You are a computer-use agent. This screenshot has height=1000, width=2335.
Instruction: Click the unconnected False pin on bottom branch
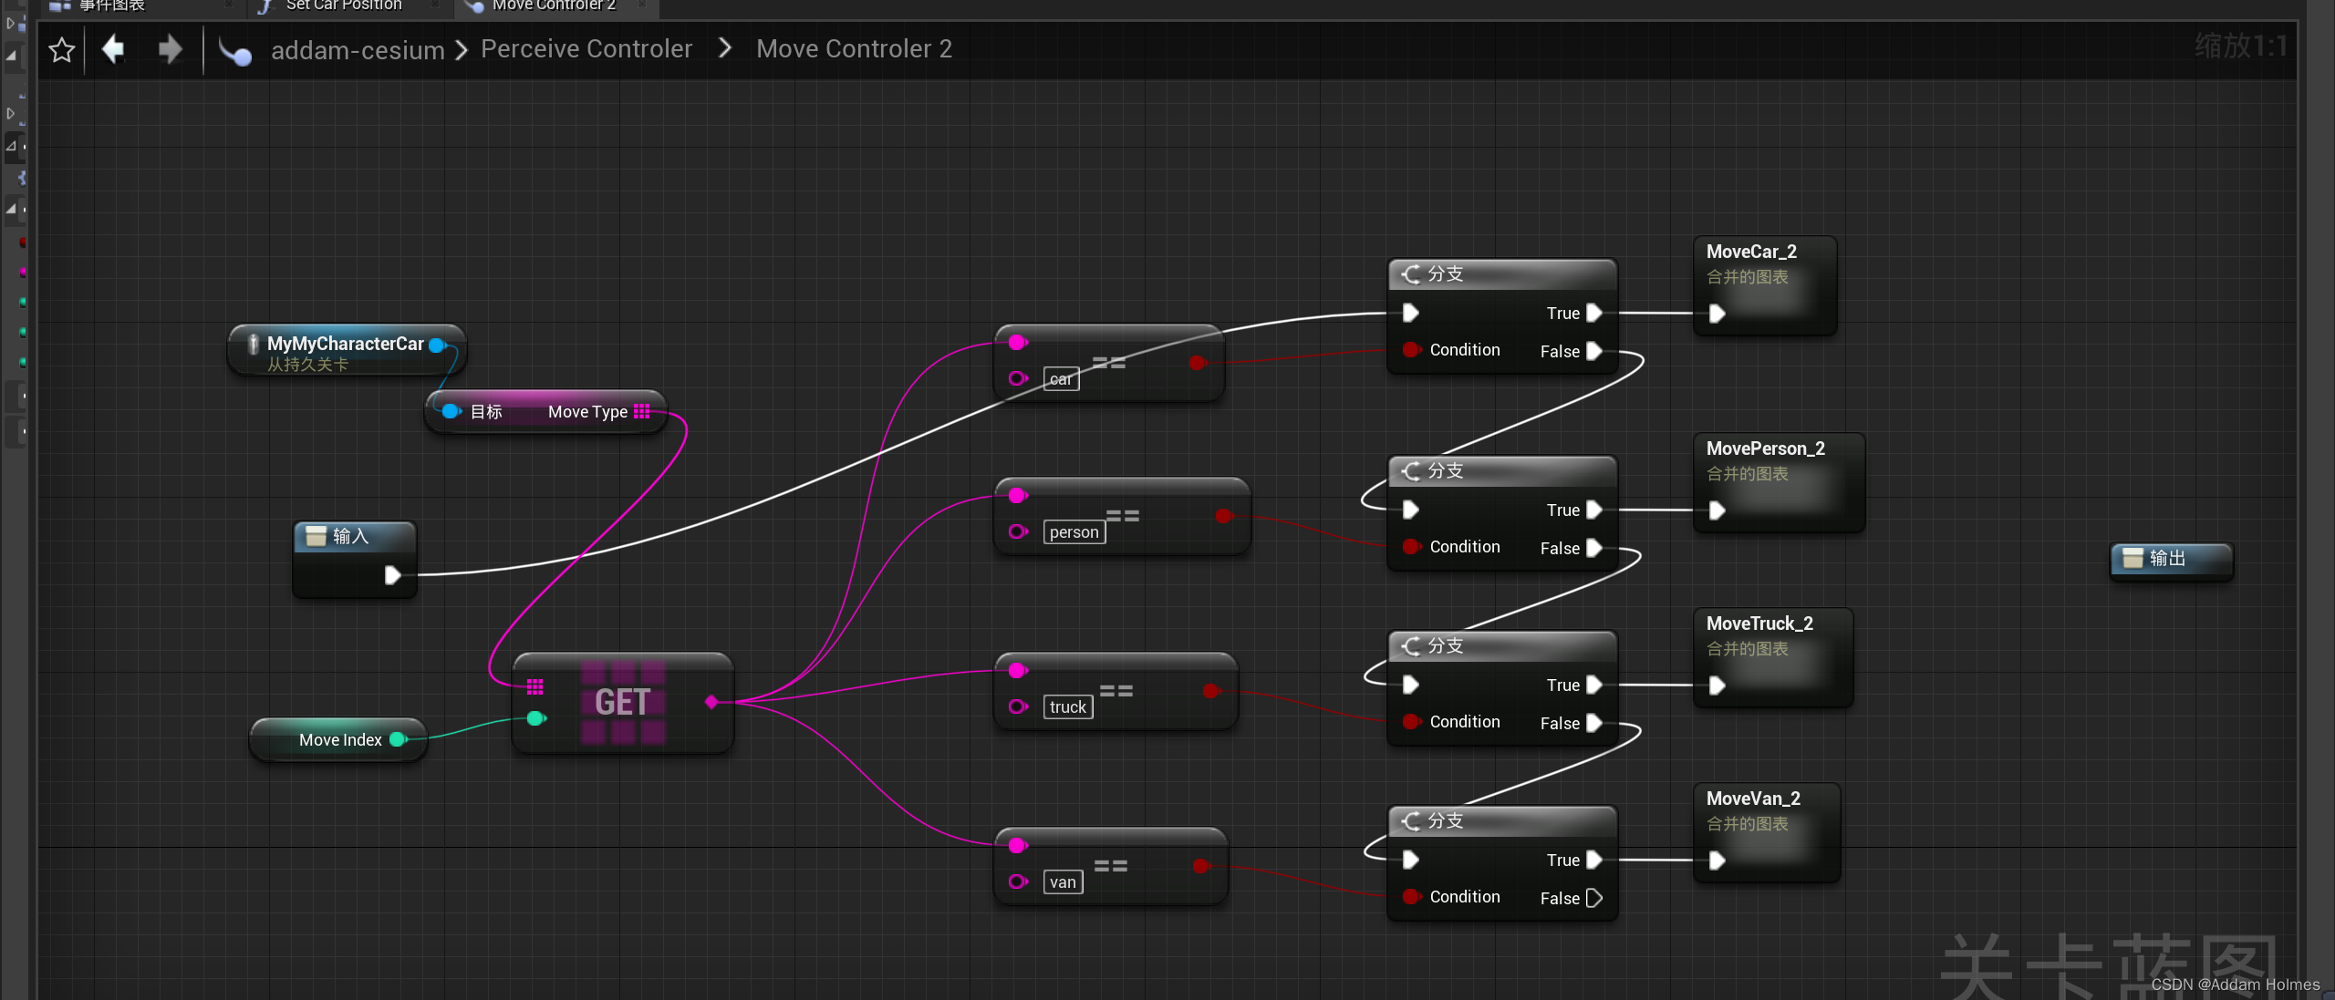1594,898
